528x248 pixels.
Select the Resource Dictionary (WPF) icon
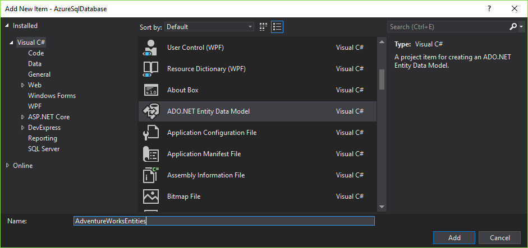[x=150, y=69]
